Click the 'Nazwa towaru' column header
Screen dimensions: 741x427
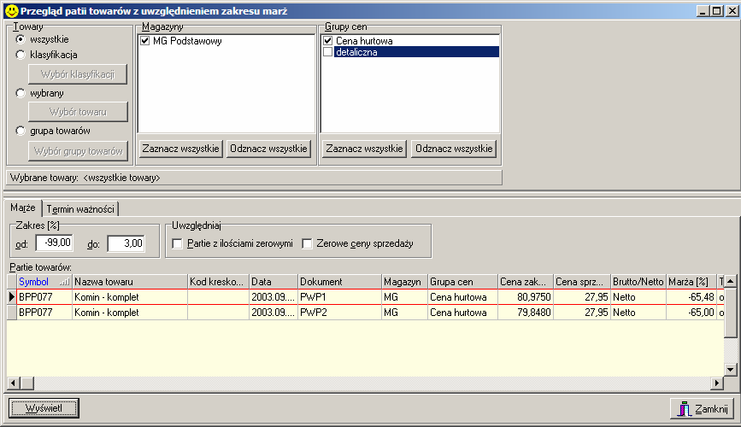pos(130,282)
